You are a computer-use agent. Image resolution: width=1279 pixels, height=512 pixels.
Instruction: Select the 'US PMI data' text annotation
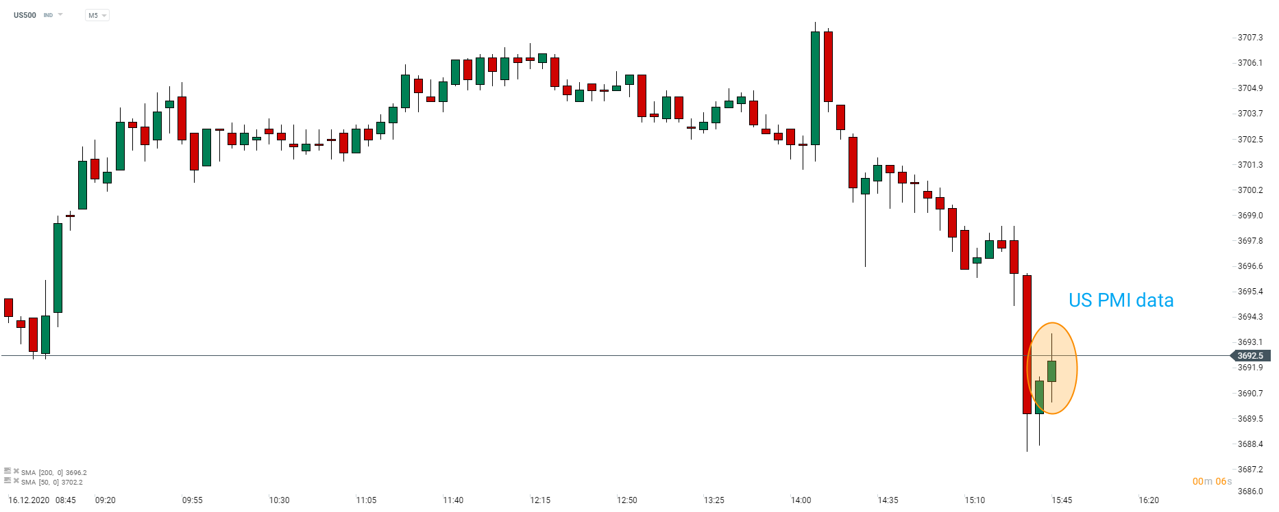click(1121, 300)
